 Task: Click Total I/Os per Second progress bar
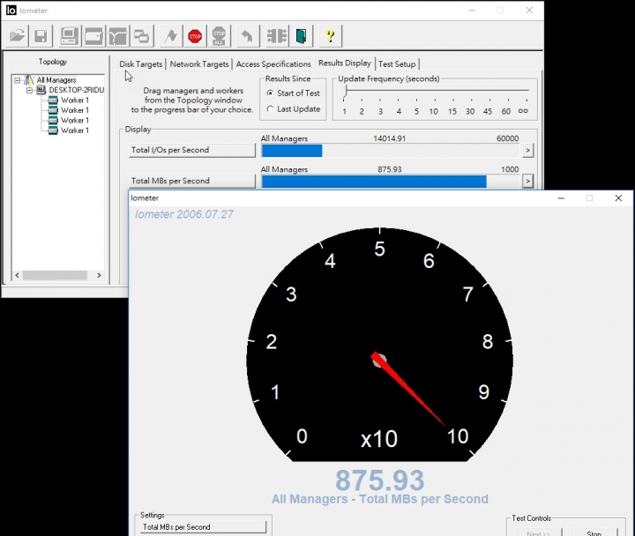click(x=390, y=151)
